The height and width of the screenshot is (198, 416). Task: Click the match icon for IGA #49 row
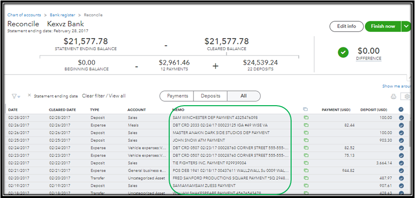(x=306, y=125)
